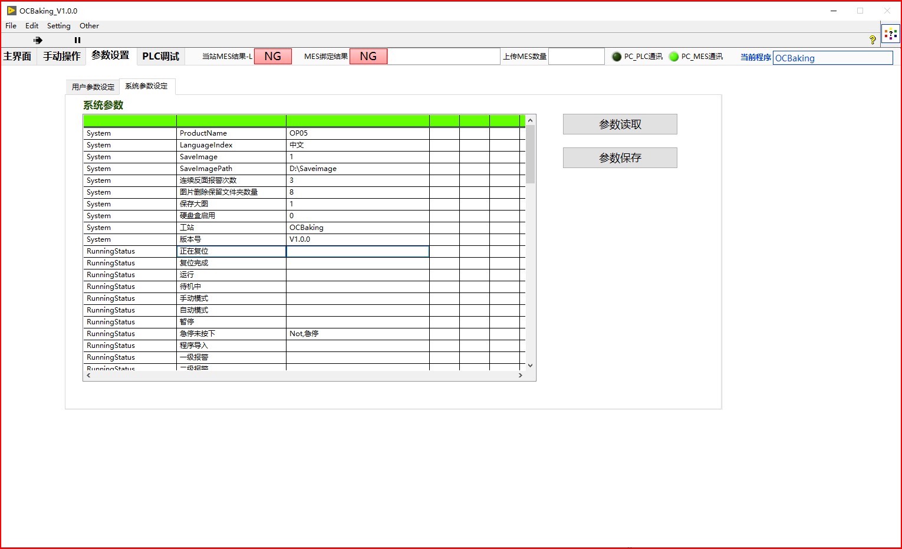This screenshot has width=902, height=549.
Task: Click the 当前程序 text field showing OCBaking
Action: point(832,58)
